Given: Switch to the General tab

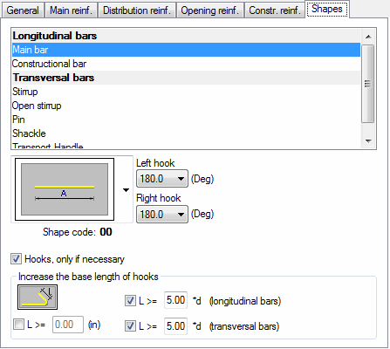Looking at the screenshot, I should [x=23, y=10].
